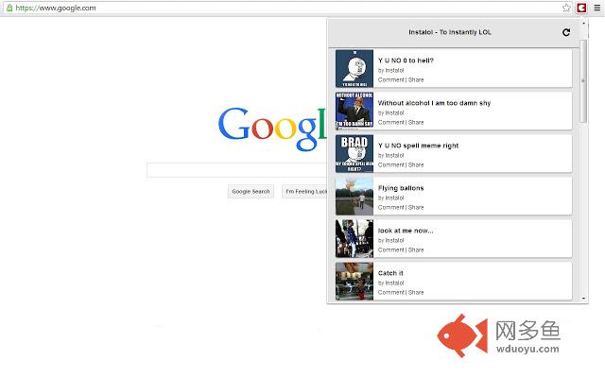Refresh the Instalol feed
Screen dimensions: 605x378
(x=566, y=32)
